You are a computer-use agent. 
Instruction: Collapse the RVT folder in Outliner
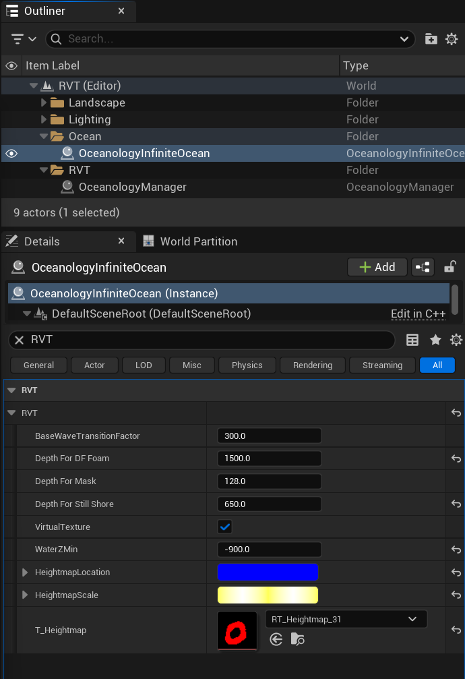coord(43,170)
